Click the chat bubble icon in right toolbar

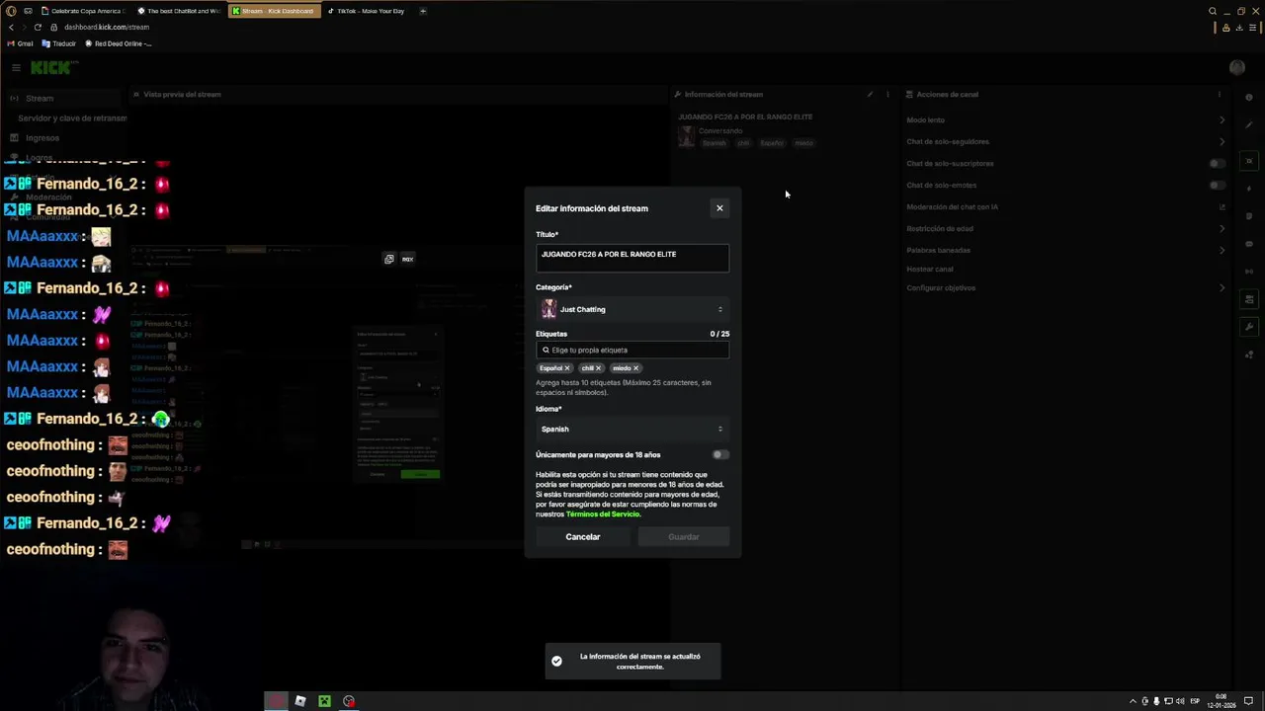click(x=1249, y=244)
